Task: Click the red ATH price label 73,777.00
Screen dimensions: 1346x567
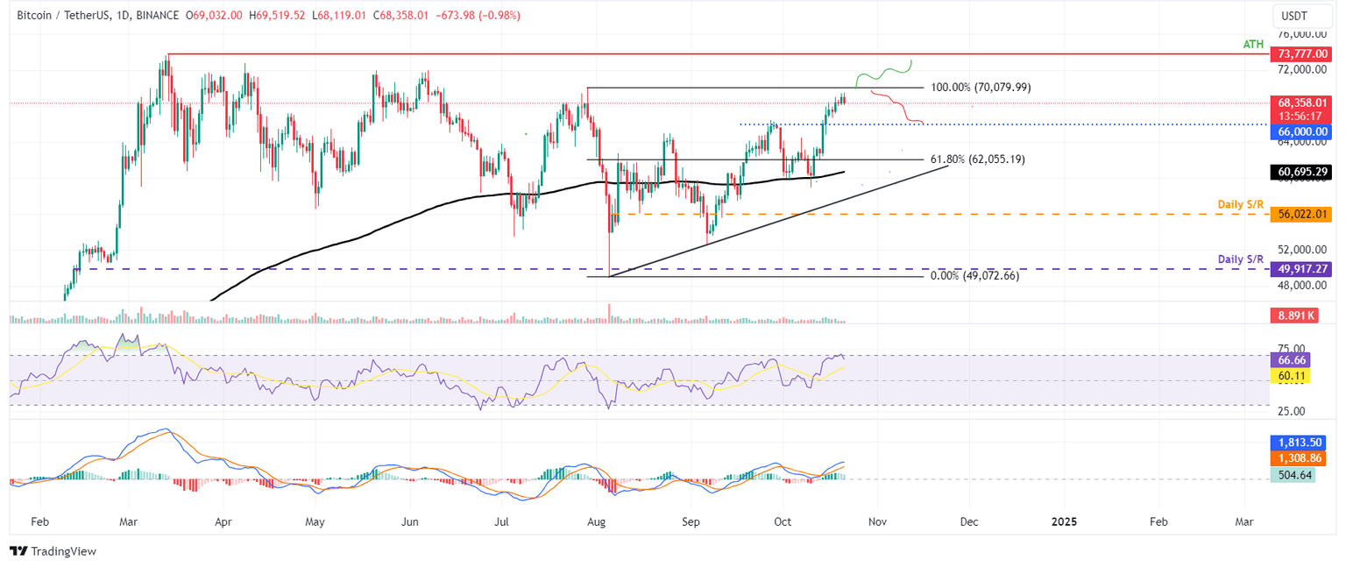Action: click(x=1300, y=53)
